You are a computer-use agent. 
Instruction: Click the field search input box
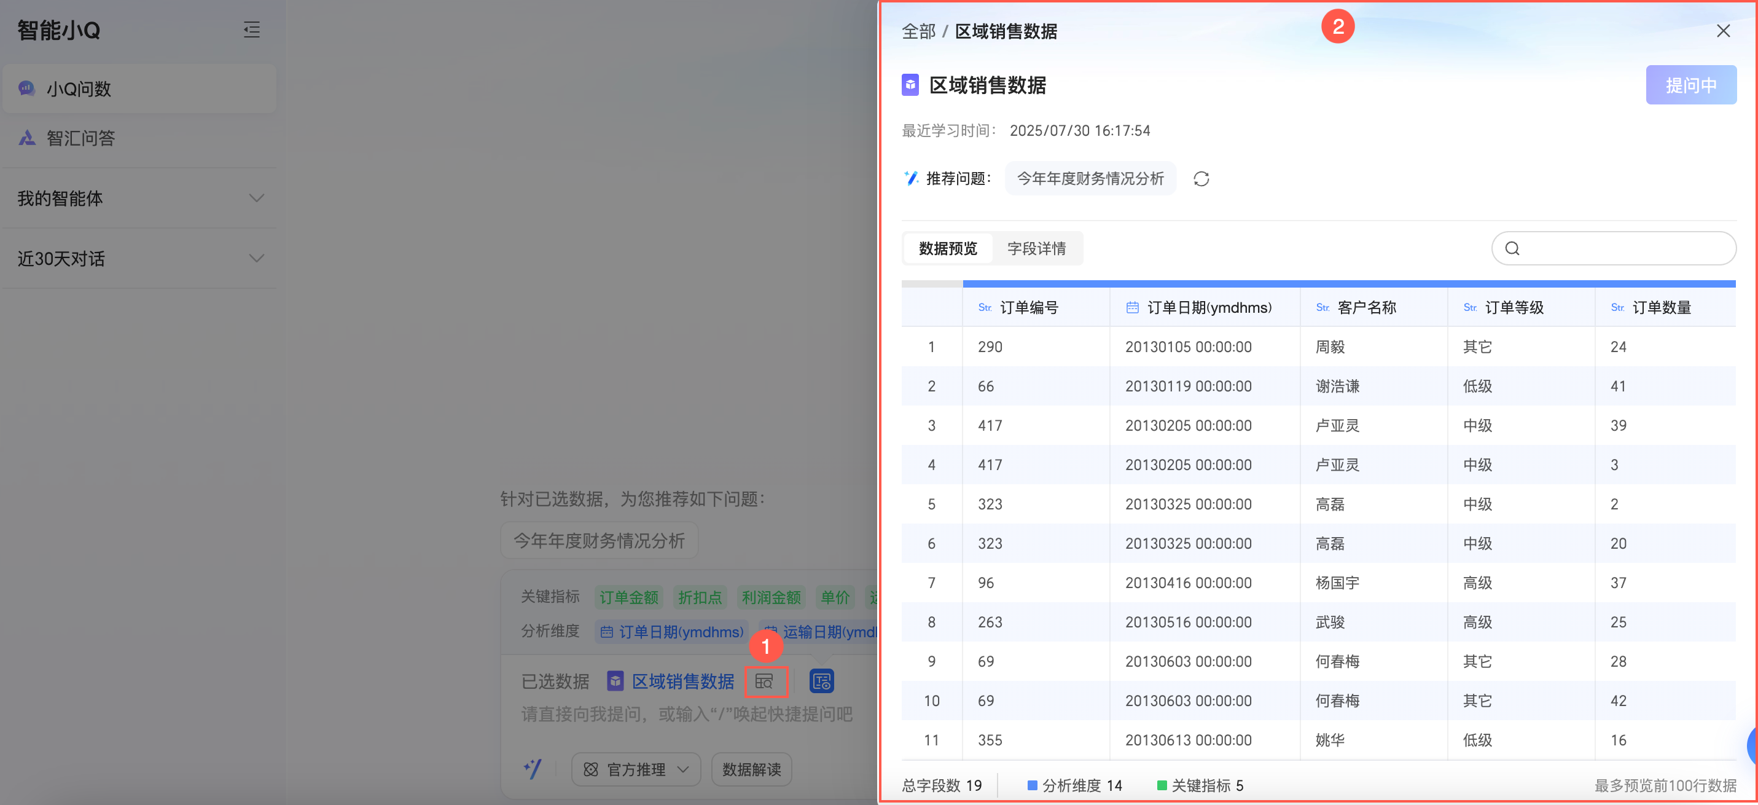(1624, 248)
